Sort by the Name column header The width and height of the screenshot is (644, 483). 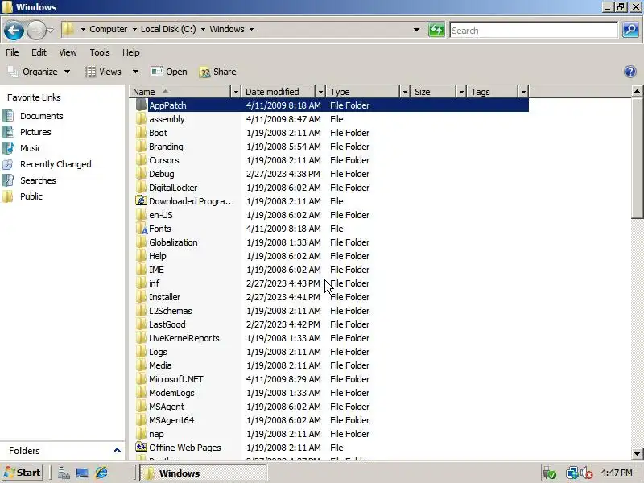tap(180, 92)
